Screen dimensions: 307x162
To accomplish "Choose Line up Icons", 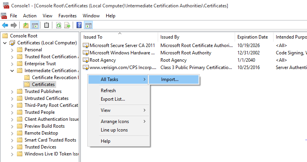I will click(x=118, y=130).
